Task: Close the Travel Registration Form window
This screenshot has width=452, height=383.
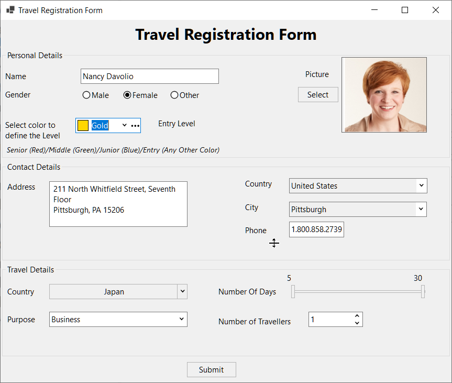Action: coord(435,10)
